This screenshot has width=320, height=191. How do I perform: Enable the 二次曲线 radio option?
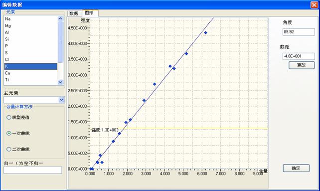pyautogui.click(x=9, y=149)
